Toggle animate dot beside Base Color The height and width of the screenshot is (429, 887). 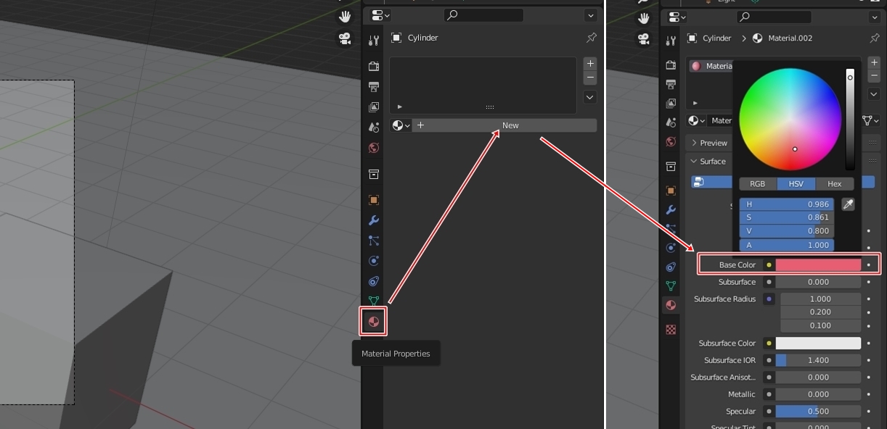pyautogui.click(x=869, y=265)
